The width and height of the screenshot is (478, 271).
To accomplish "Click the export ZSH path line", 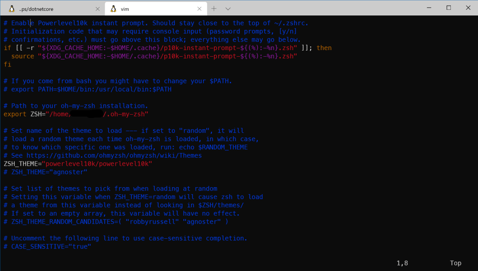I will 76,114.
